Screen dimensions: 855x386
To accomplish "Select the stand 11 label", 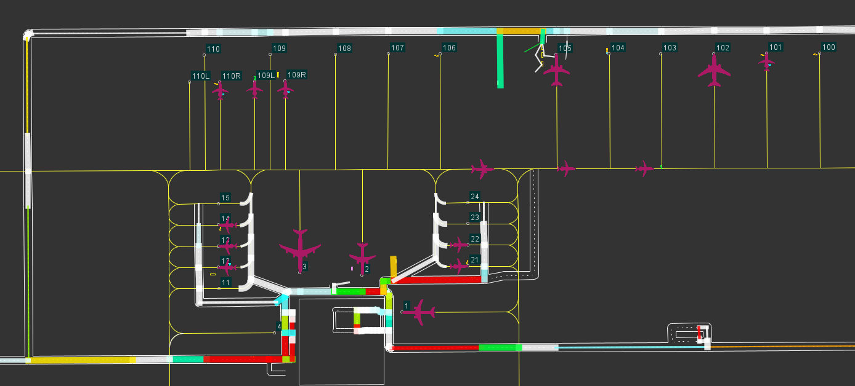I will click(x=226, y=283).
